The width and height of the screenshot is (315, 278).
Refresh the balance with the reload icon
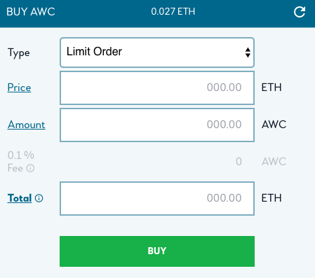(300, 12)
